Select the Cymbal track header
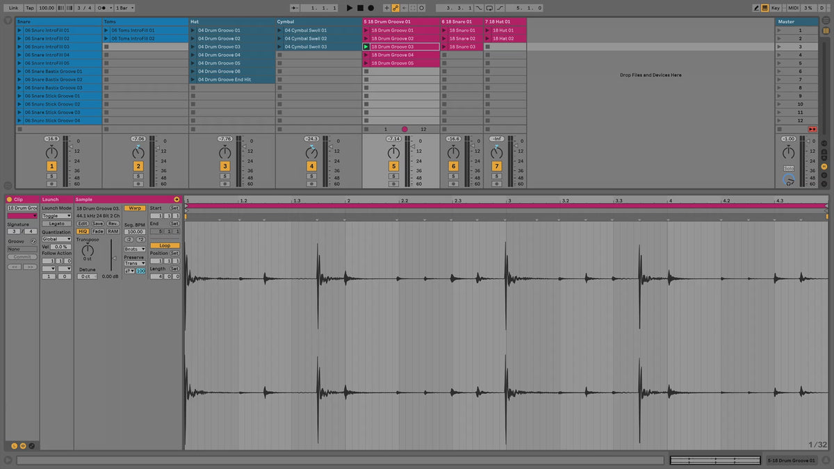834x469 pixels. coord(318,22)
